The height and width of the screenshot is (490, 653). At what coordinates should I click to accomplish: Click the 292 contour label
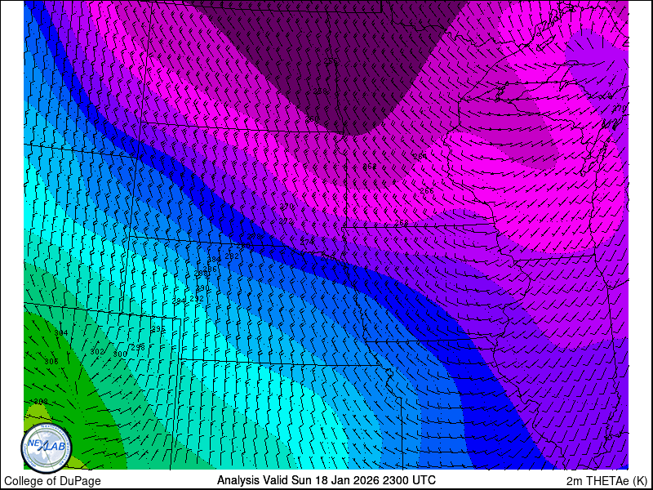click(x=197, y=298)
